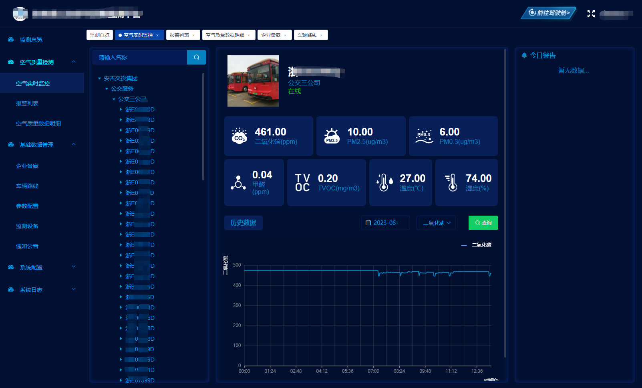Collapse the 公交三公司 tree node
The height and width of the screenshot is (388, 642).
(114, 99)
